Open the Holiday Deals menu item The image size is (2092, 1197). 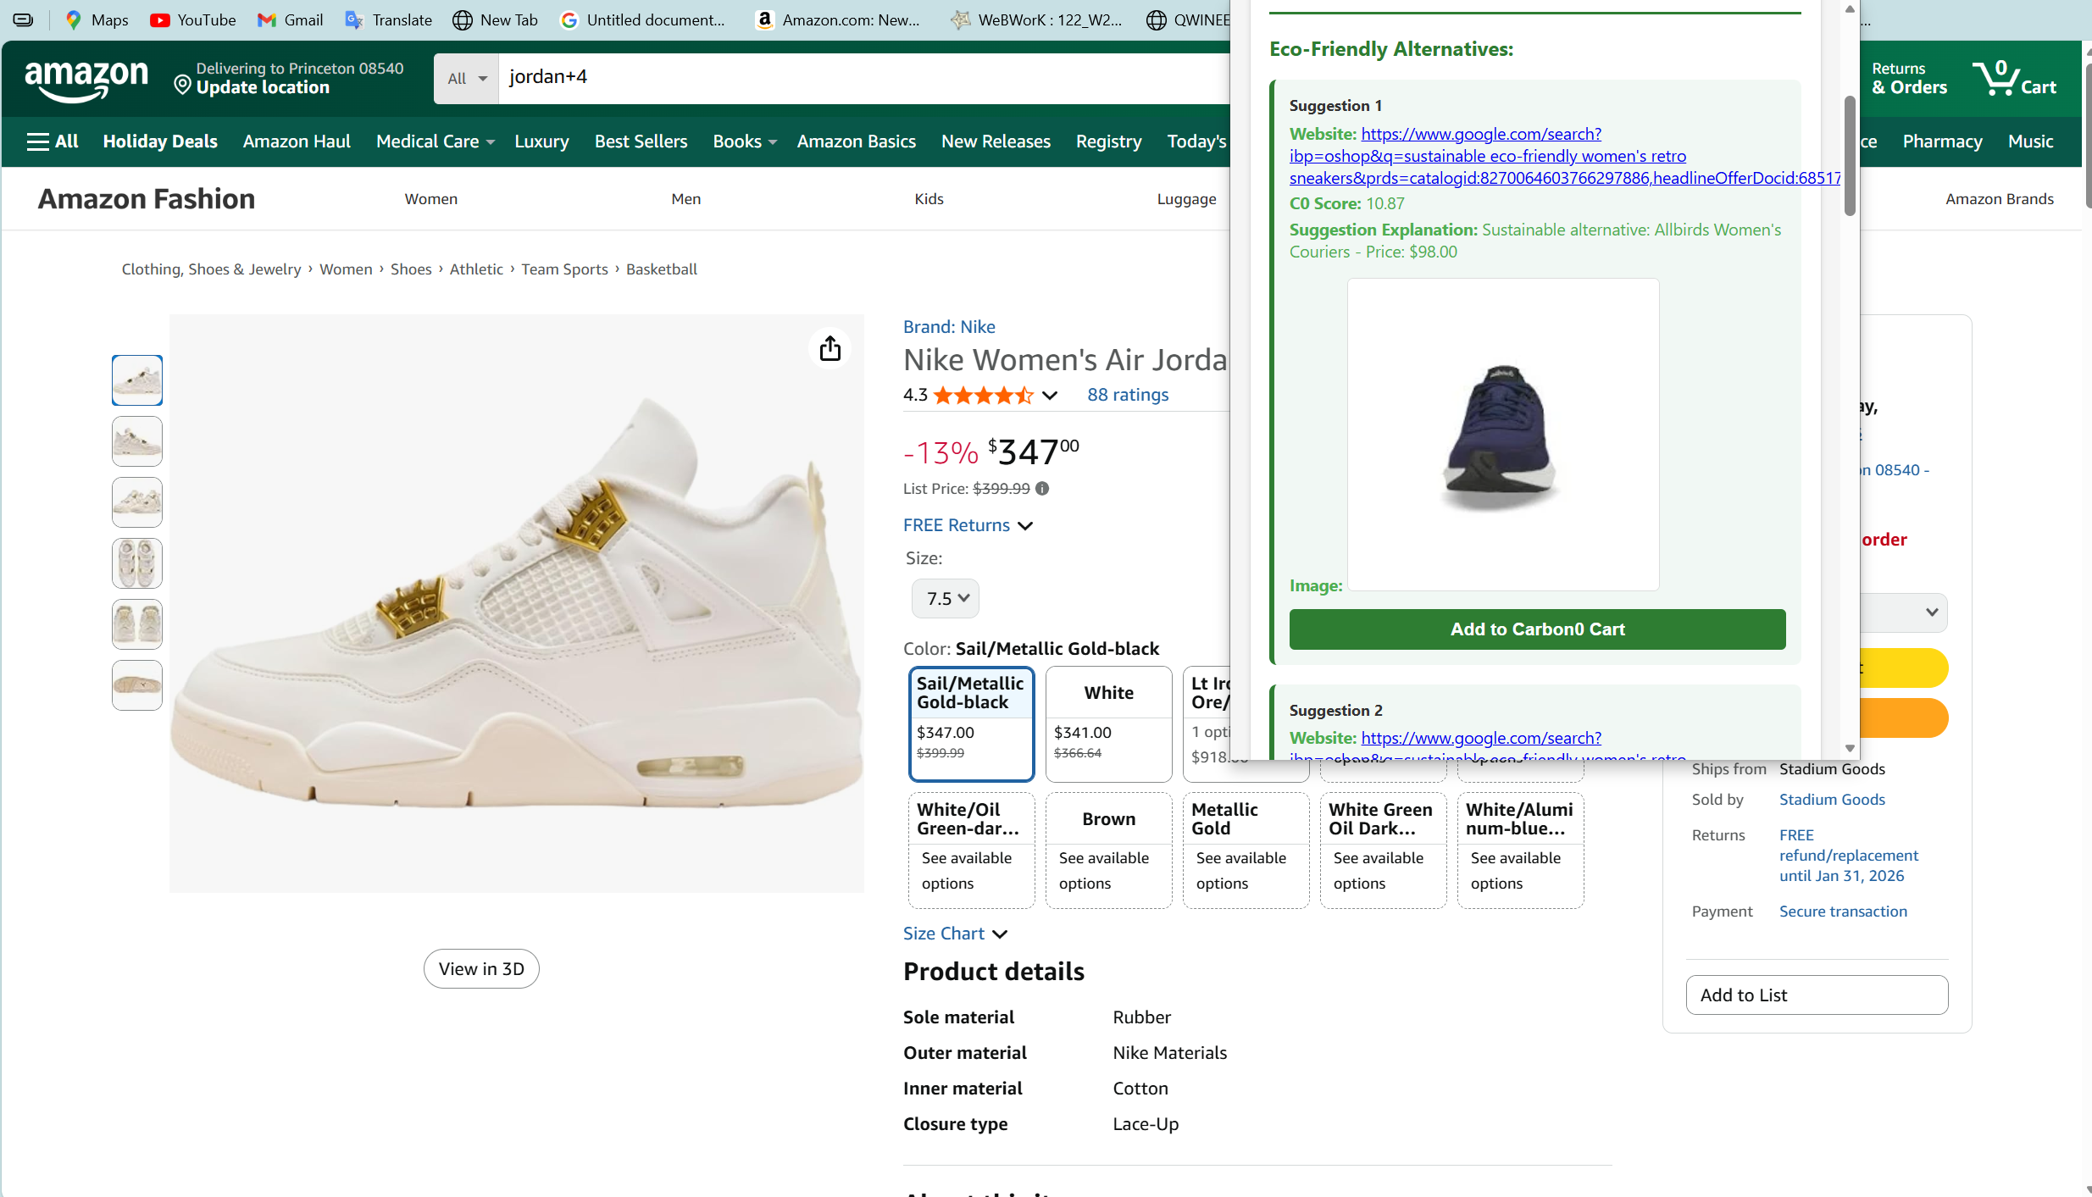[160, 141]
